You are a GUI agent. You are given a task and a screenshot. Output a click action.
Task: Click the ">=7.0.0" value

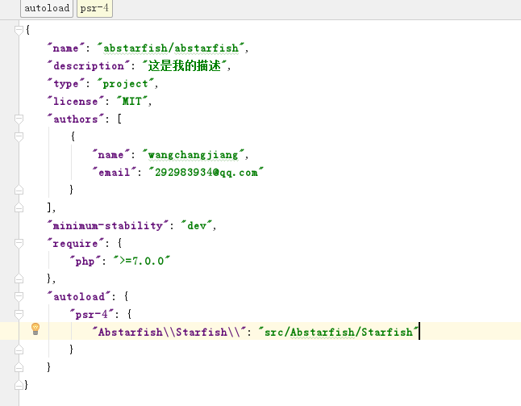click(142, 262)
